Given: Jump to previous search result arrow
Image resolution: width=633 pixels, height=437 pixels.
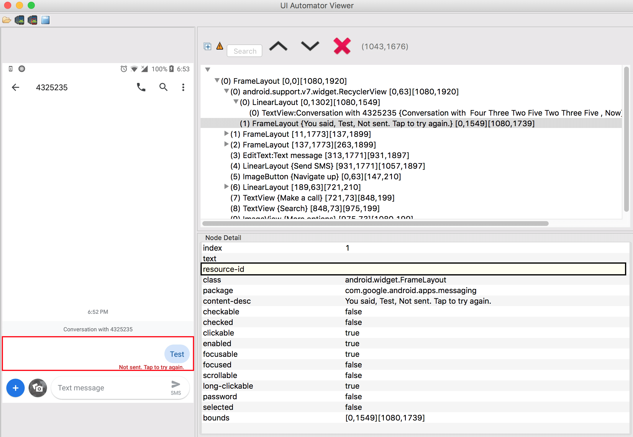Looking at the screenshot, I should coord(278,46).
